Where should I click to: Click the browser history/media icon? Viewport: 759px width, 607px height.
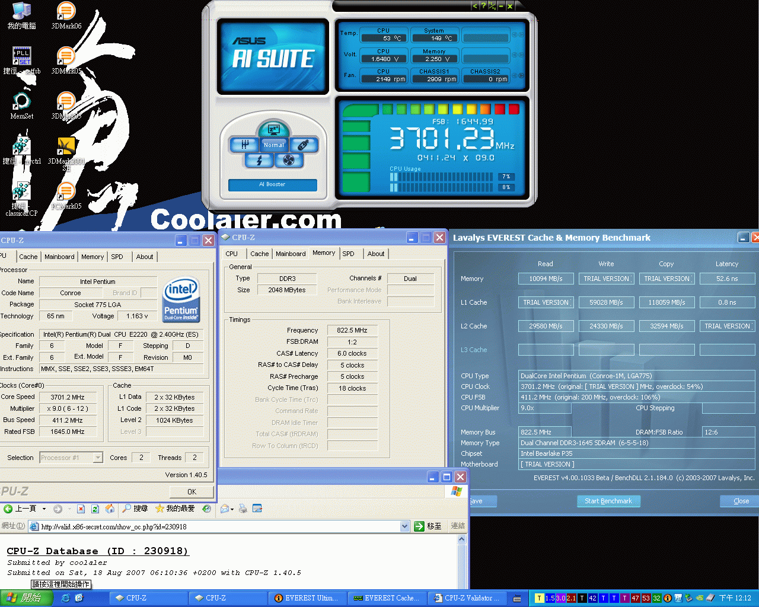point(206,509)
